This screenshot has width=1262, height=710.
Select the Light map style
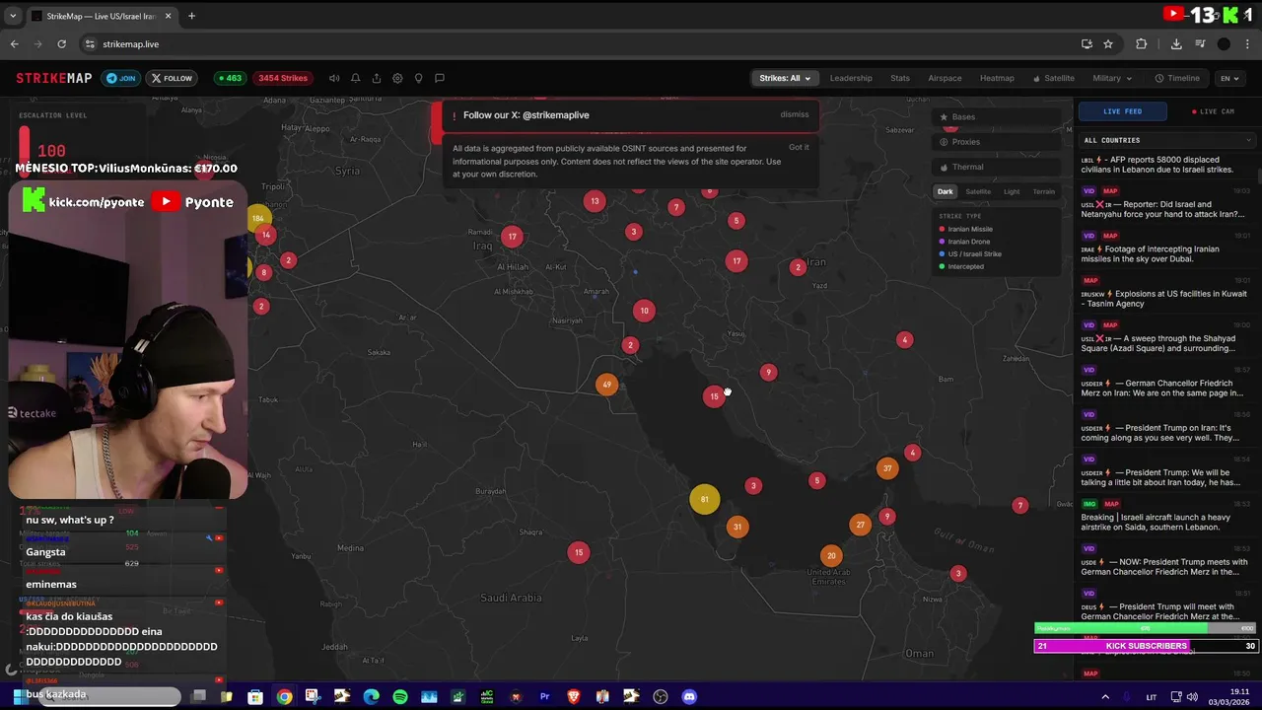coord(1012,191)
